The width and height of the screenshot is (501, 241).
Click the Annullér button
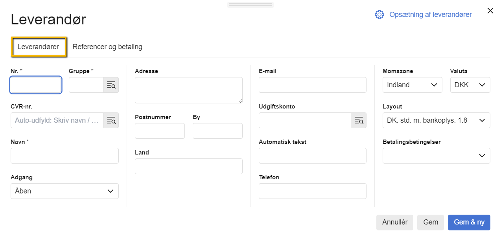[x=395, y=222]
